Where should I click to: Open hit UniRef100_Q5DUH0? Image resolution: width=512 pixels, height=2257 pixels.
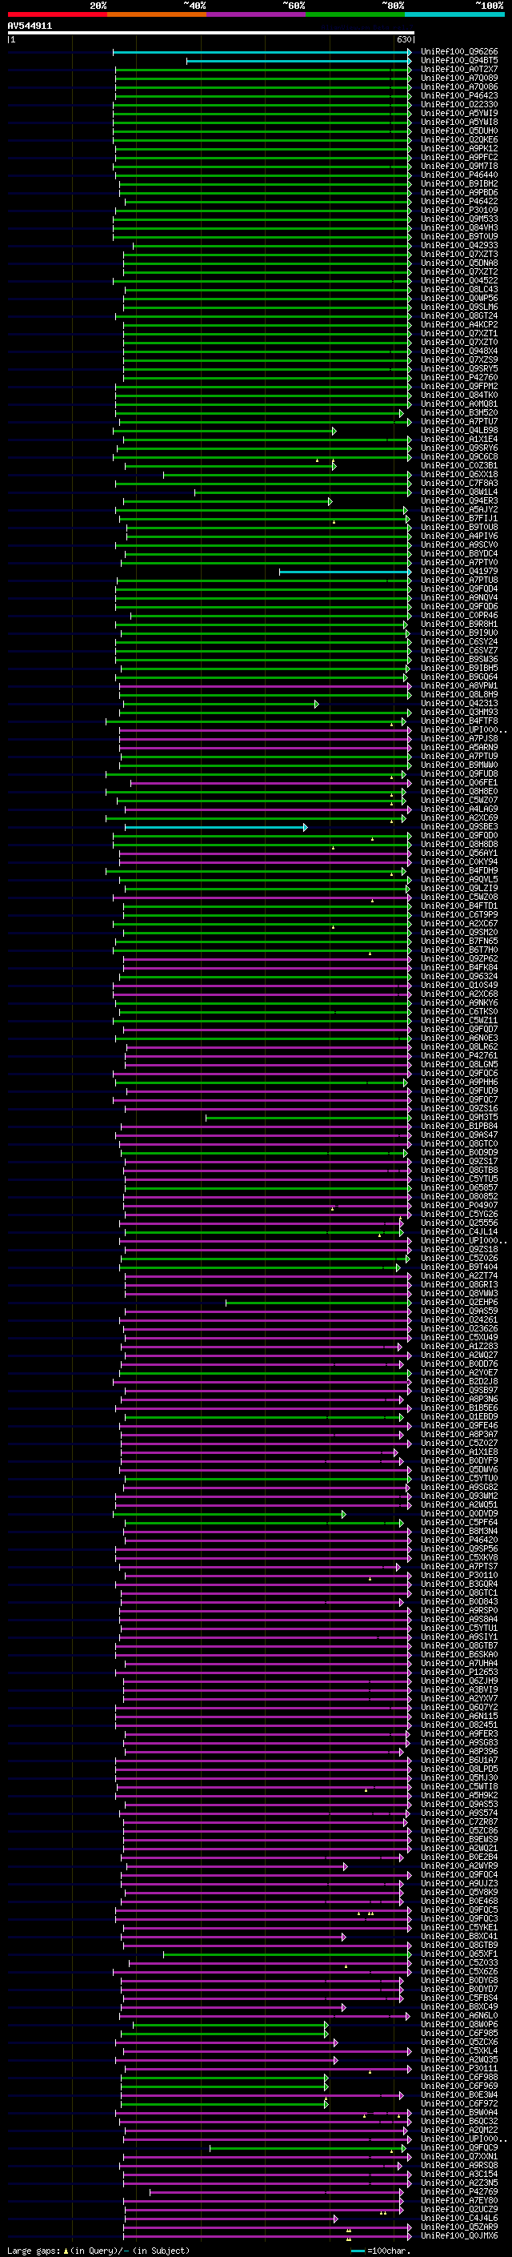(458, 131)
